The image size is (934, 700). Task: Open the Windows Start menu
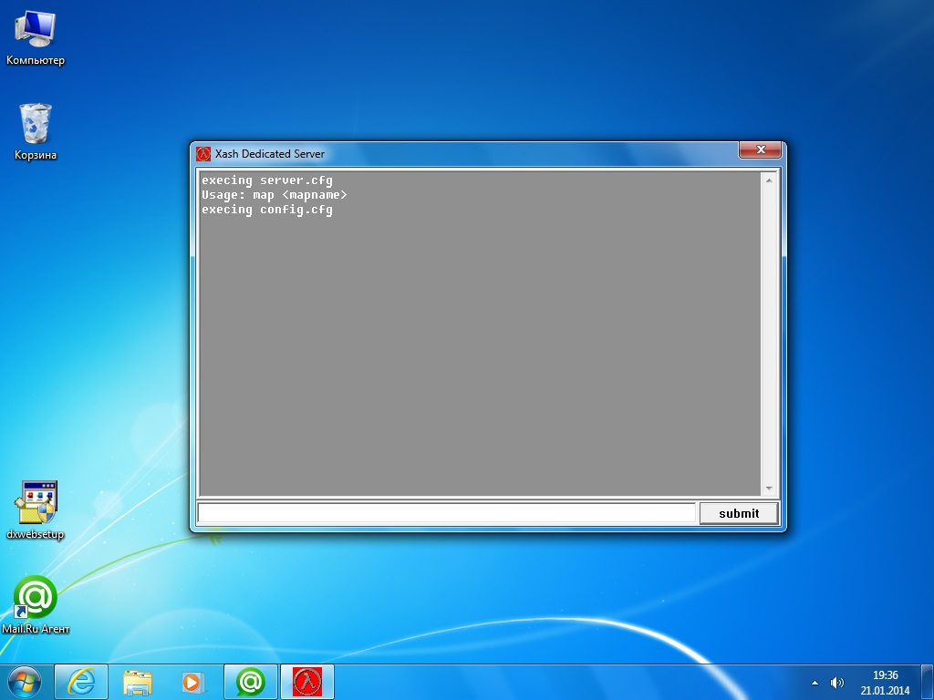coord(24,682)
